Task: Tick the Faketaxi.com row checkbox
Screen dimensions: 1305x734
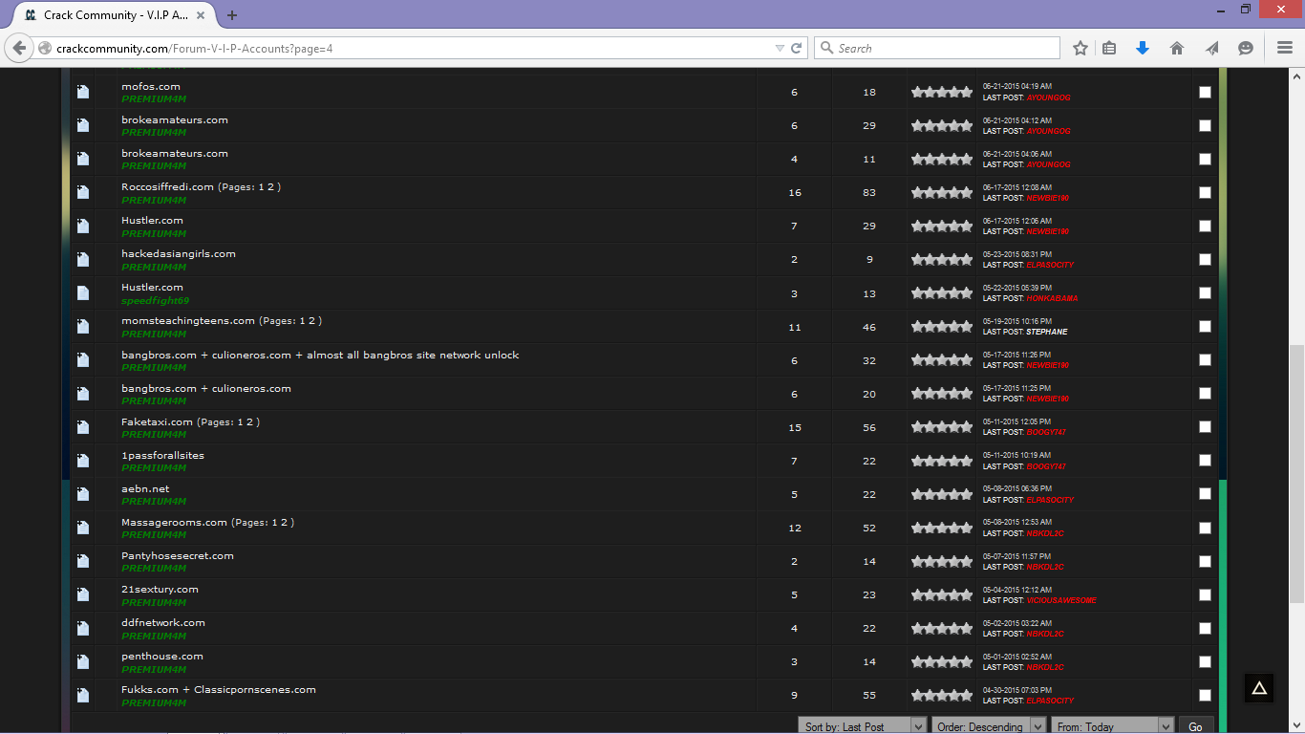Action: click(1205, 427)
